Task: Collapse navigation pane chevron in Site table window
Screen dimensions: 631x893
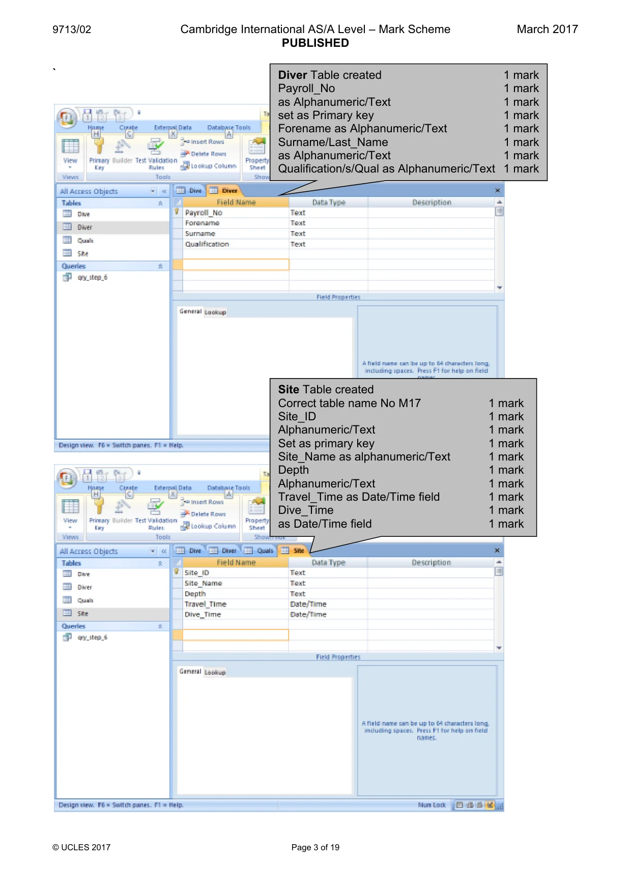Action: (x=164, y=551)
